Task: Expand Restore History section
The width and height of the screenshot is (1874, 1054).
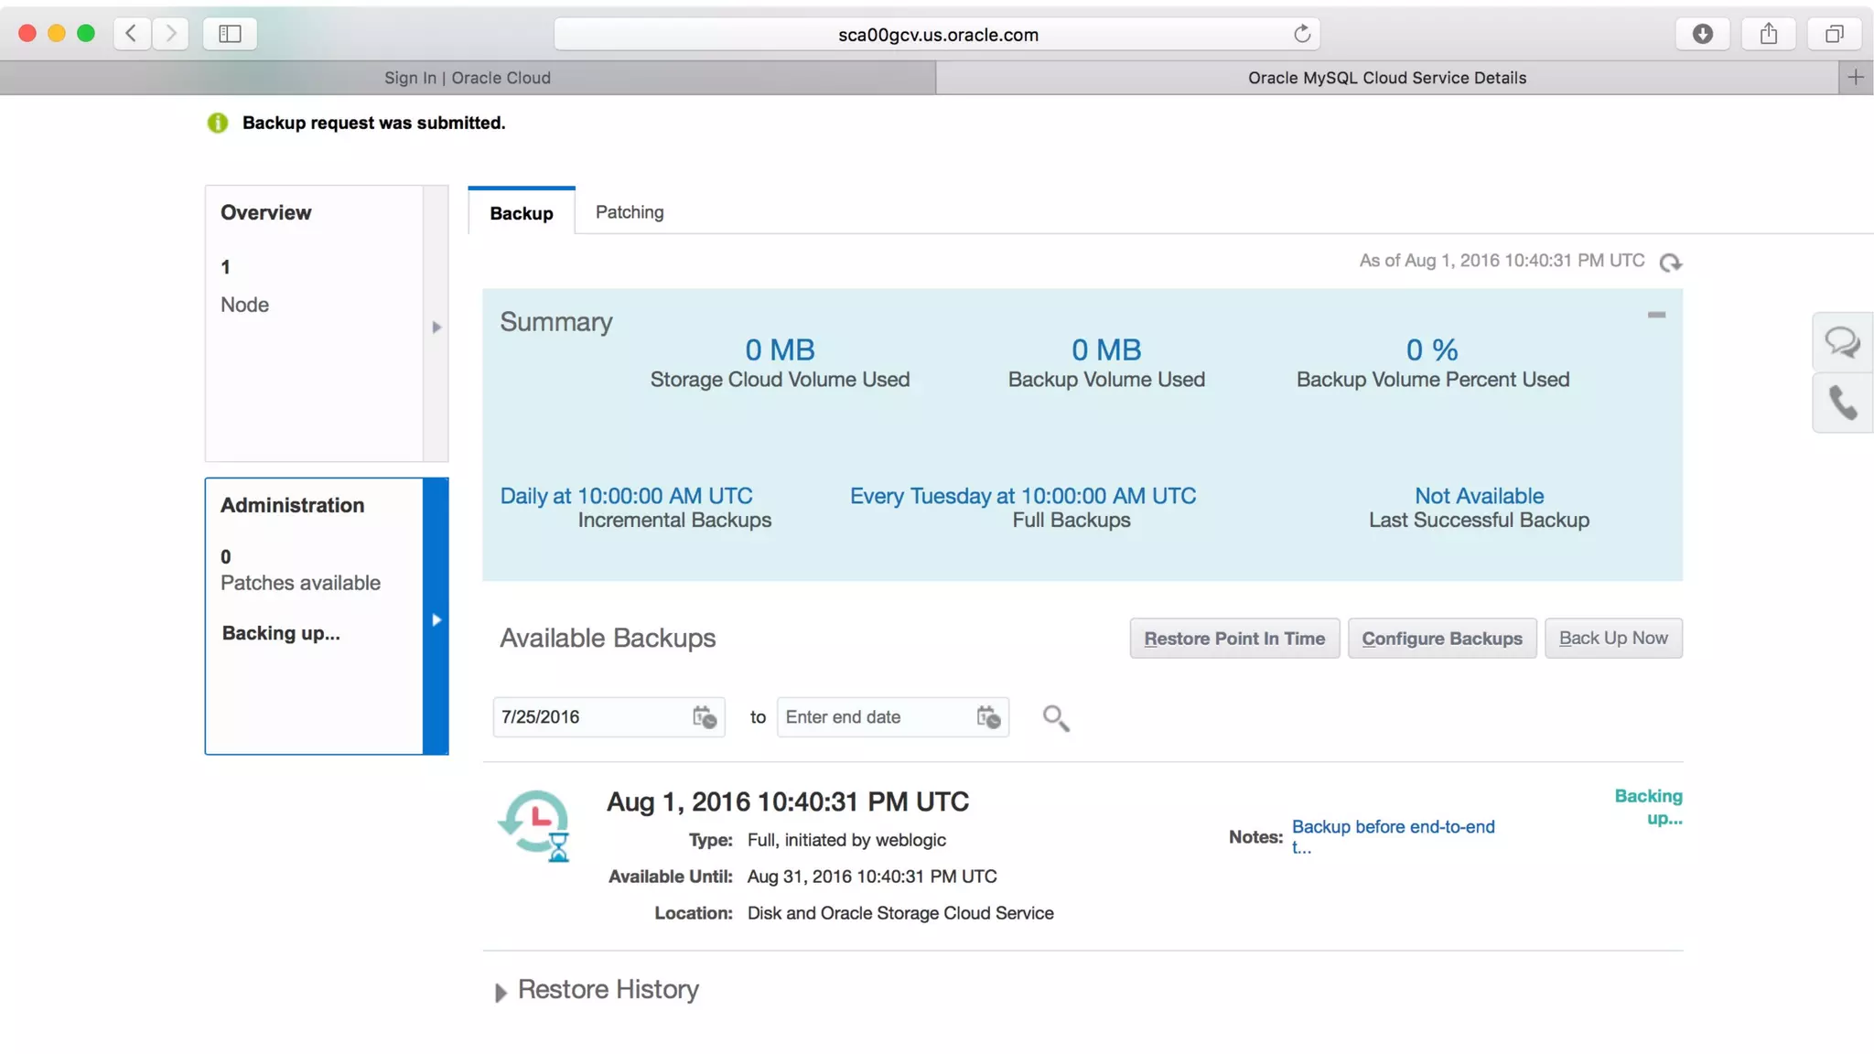Action: pyautogui.click(x=501, y=992)
